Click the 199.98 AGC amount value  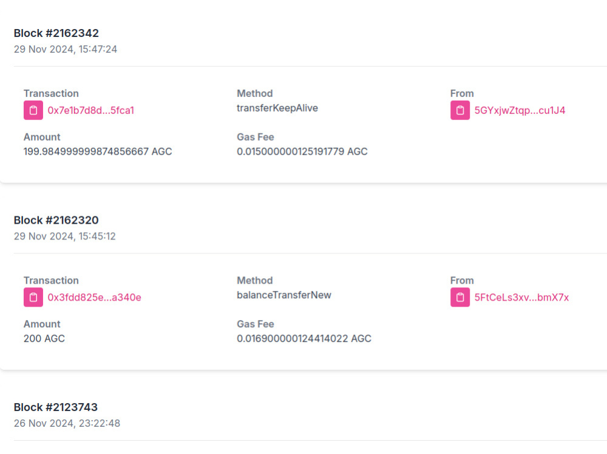[98, 152]
